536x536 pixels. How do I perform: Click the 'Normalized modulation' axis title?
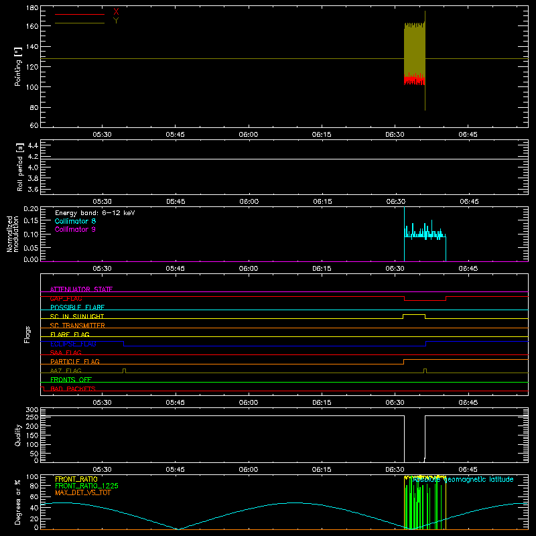pos(13,234)
